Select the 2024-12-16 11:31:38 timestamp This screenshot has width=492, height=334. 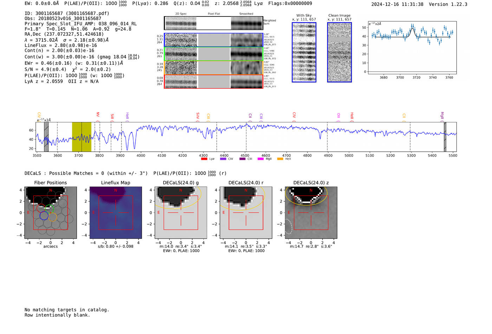397,4
